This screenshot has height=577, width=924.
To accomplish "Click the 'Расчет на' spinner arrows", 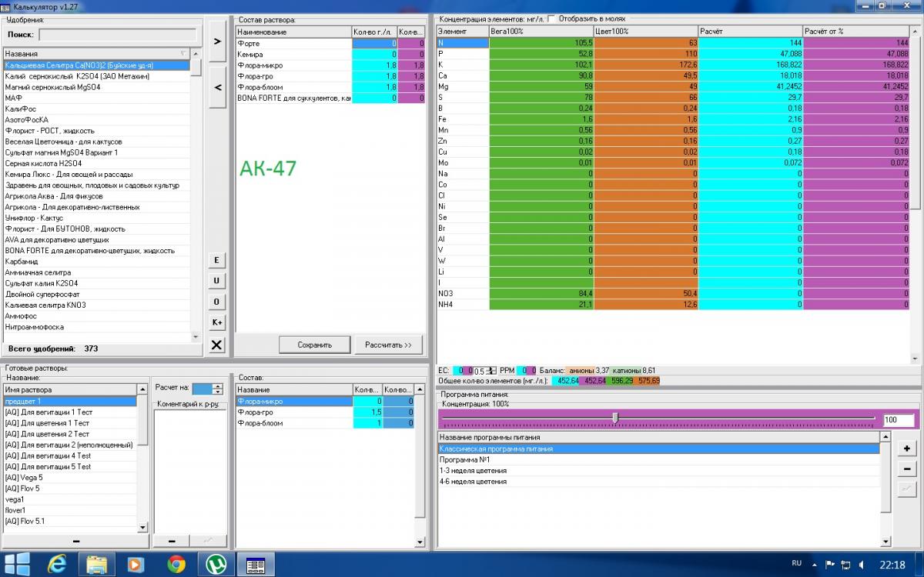I will tap(218, 389).
